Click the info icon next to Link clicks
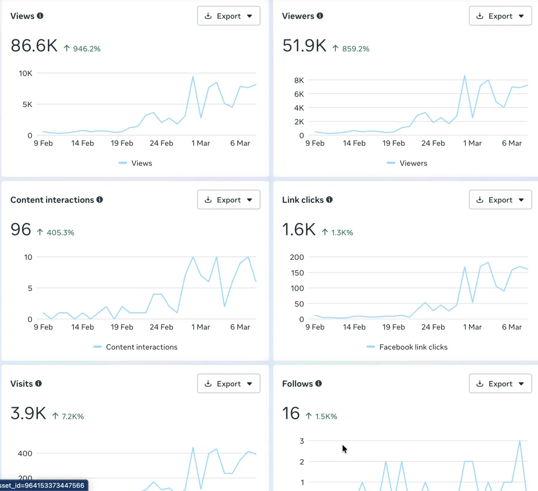Screen dimensions: 538x491 click(x=330, y=200)
